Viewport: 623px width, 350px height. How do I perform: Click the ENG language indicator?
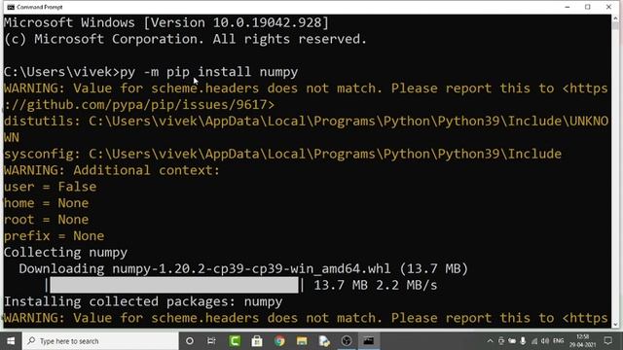[558, 341]
